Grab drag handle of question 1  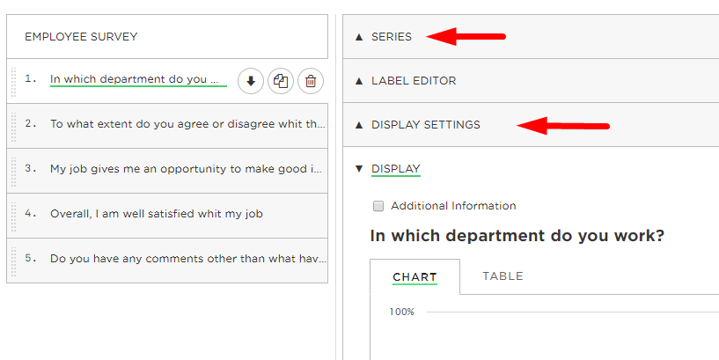(14, 82)
